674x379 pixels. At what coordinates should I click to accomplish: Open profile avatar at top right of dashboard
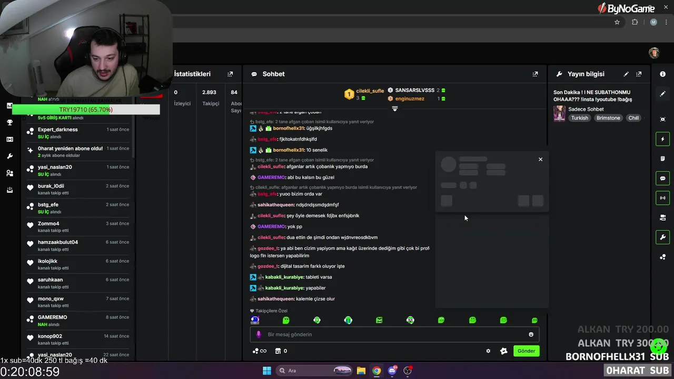point(654,53)
